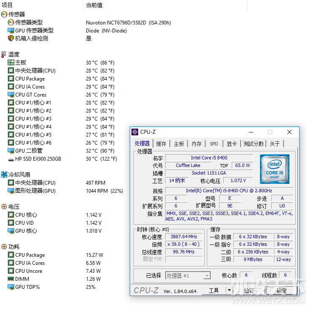Click the x 39.0 ( 8 - 40 ) multiplier field
The image size is (313, 312).
[184, 244]
